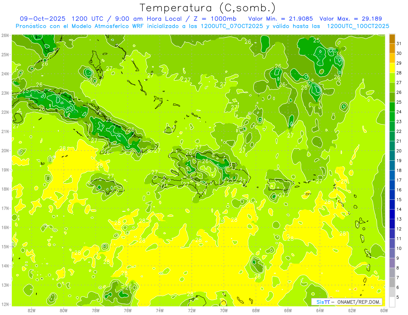Pick the orange legend swatch above 31
This screenshot has width=408, height=315.
click(x=392, y=39)
